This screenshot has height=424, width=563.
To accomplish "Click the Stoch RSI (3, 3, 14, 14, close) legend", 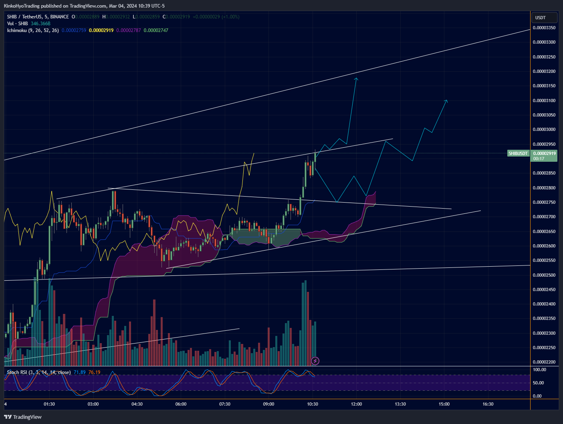I will [x=39, y=372].
